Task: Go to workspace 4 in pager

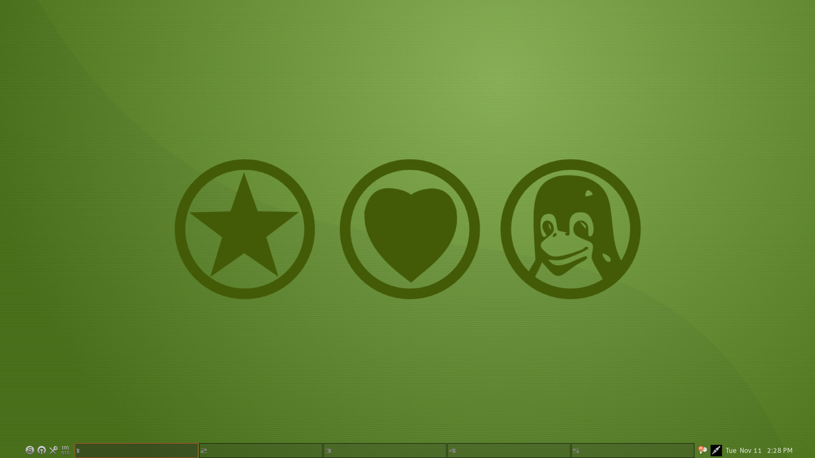Action: point(509,450)
